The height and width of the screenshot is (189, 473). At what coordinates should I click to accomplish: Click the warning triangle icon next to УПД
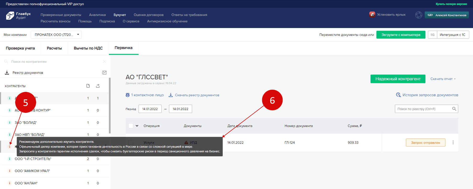(186, 142)
